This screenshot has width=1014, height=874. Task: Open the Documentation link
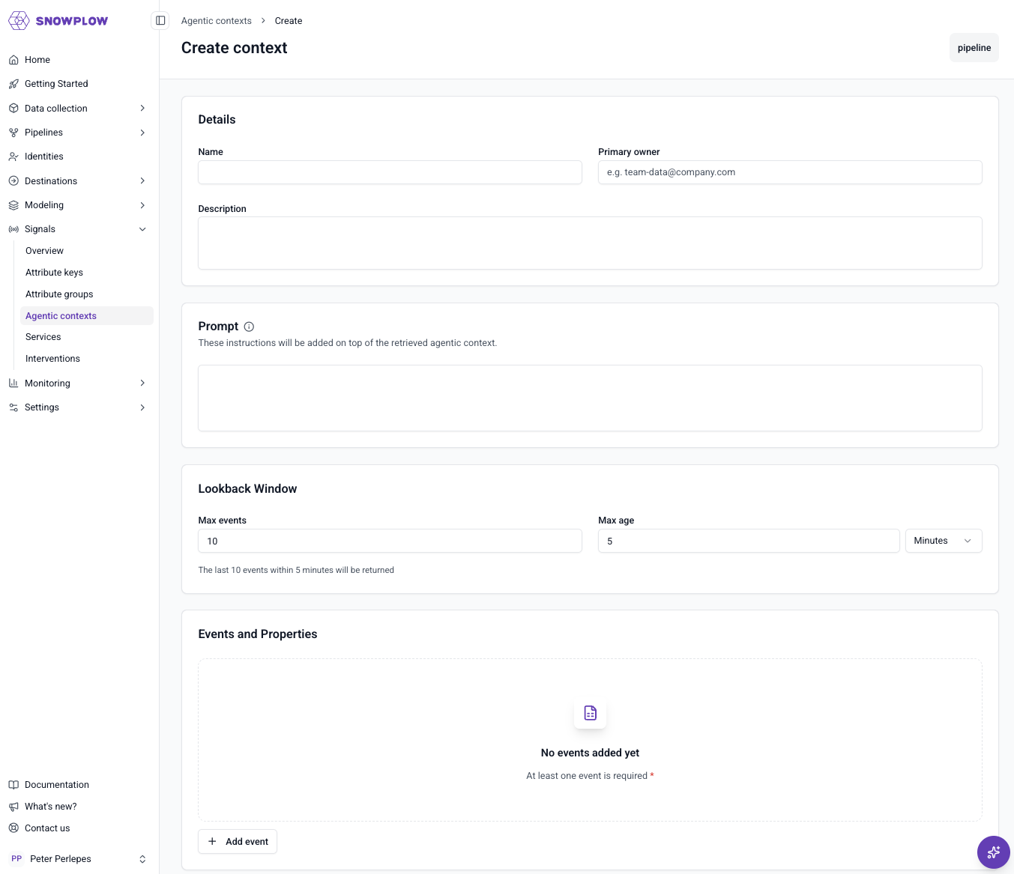pos(57,785)
